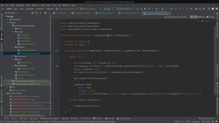Toggle the Project tool window side tab
The image size is (219, 123).
(1, 36)
